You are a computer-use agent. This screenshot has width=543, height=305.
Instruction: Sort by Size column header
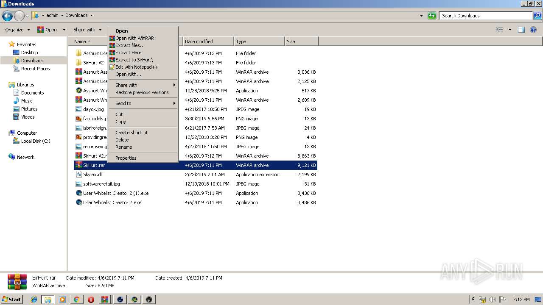pyautogui.click(x=302, y=42)
